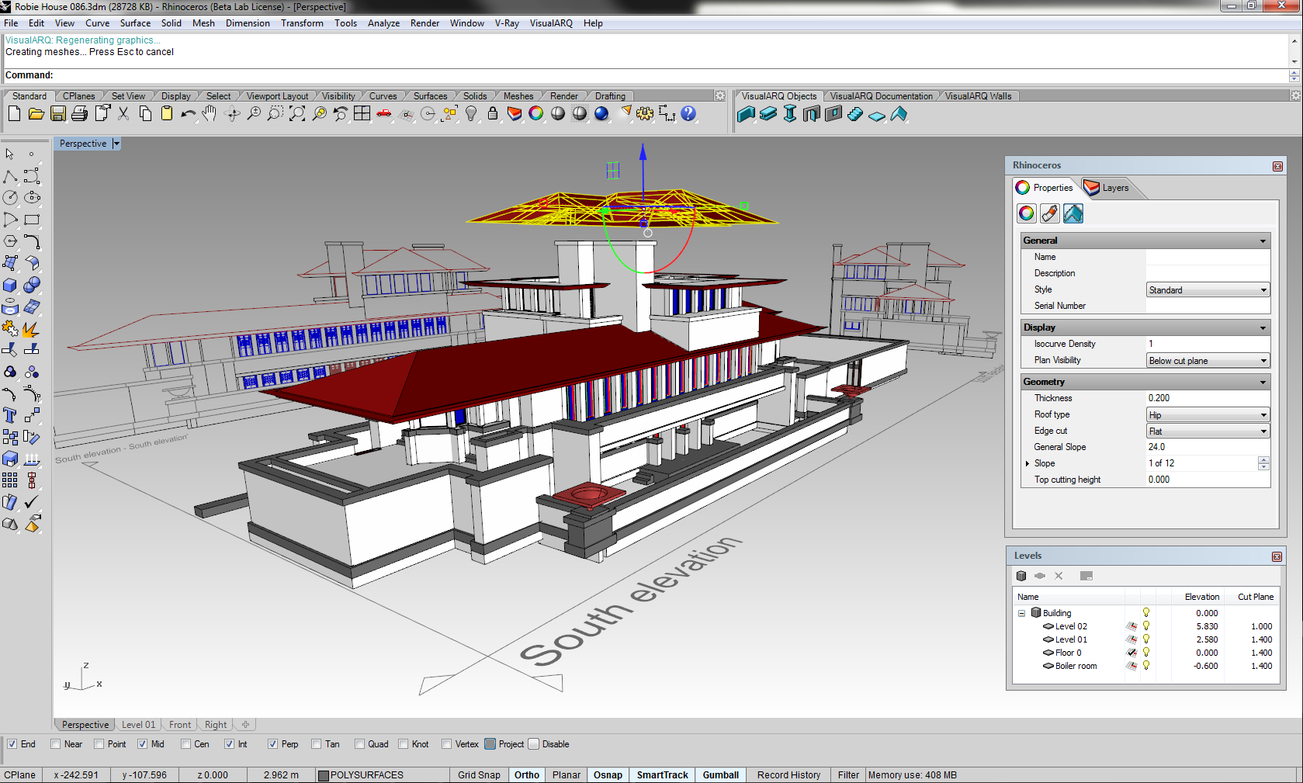This screenshot has width=1303, height=783.
Task: Open the Roof type dropdown showing Hip
Action: coord(1208,414)
